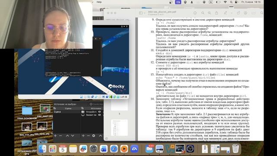Zoom out in the Preview toolbar
The image size is (277, 156).
point(203,13)
